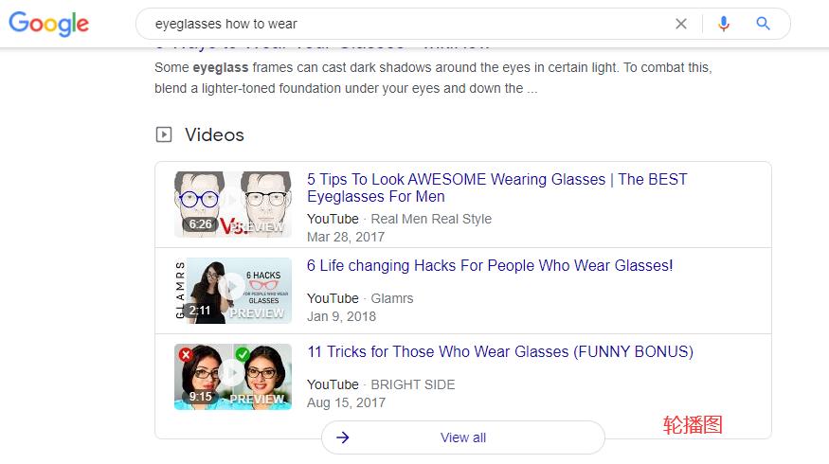Click the Videos section play-box icon
829x464 pixels.
164,134
